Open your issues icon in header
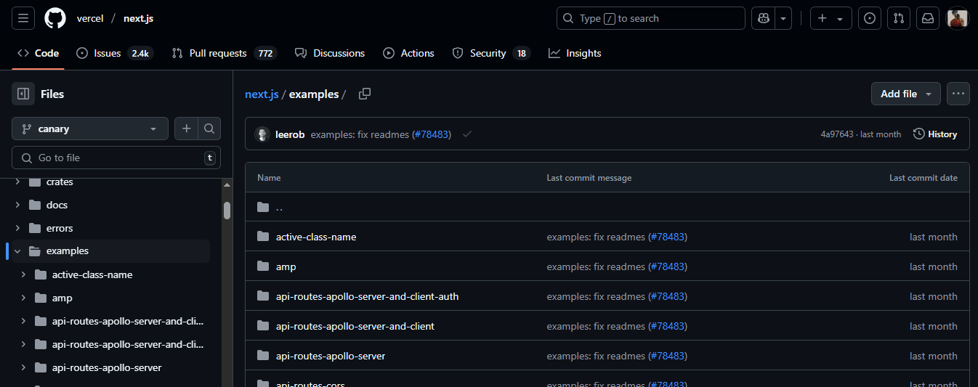The height and width of the screenshot is (387, 978). pos(870,18)
